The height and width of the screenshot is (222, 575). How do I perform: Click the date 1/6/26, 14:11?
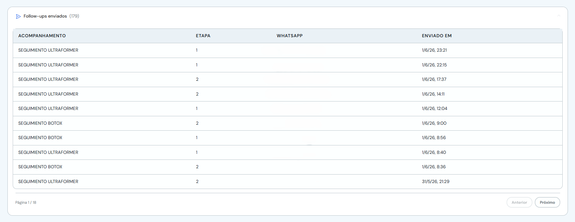433,94
